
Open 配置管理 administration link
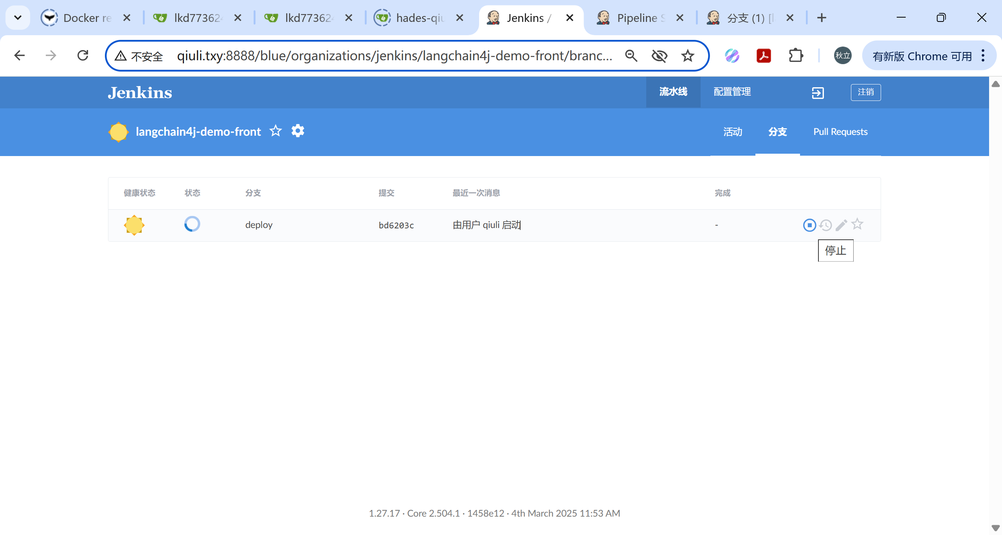(732, 92)
